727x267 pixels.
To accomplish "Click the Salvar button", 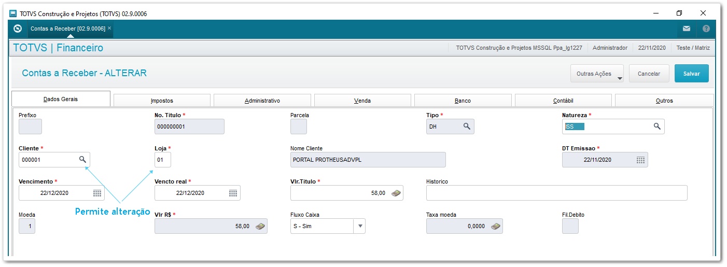I will tap(692, 74).
